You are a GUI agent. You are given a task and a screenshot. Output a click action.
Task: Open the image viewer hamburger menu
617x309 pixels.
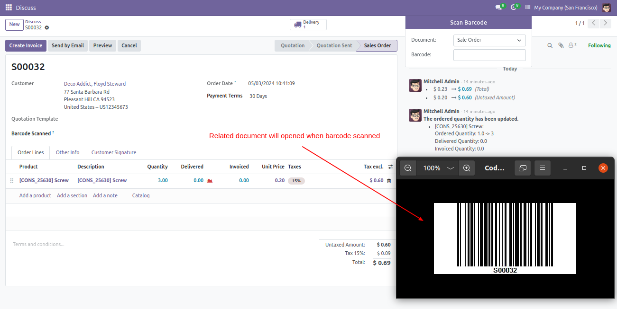pos(543,168)
